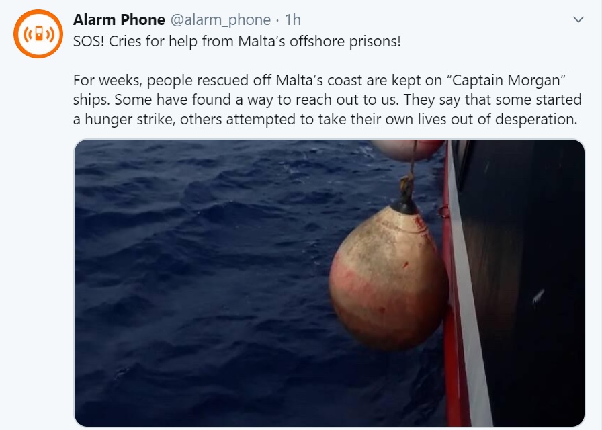The height and width of the screenshot is (430, 602).
Task: Open the tweet options chevron menu
Action: click(x=578, y=19)
